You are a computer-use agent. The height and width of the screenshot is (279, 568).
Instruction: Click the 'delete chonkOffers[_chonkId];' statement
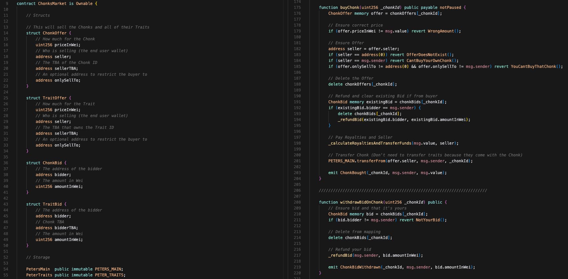point(363,84)
